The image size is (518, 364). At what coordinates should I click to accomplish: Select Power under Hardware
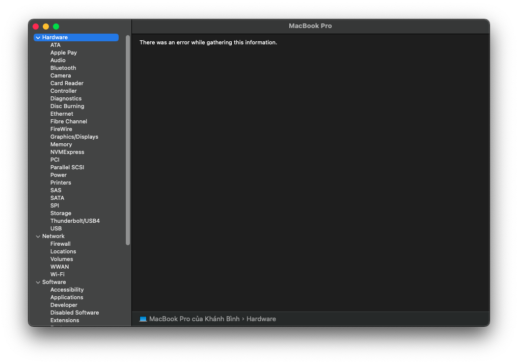pos(58,175)
